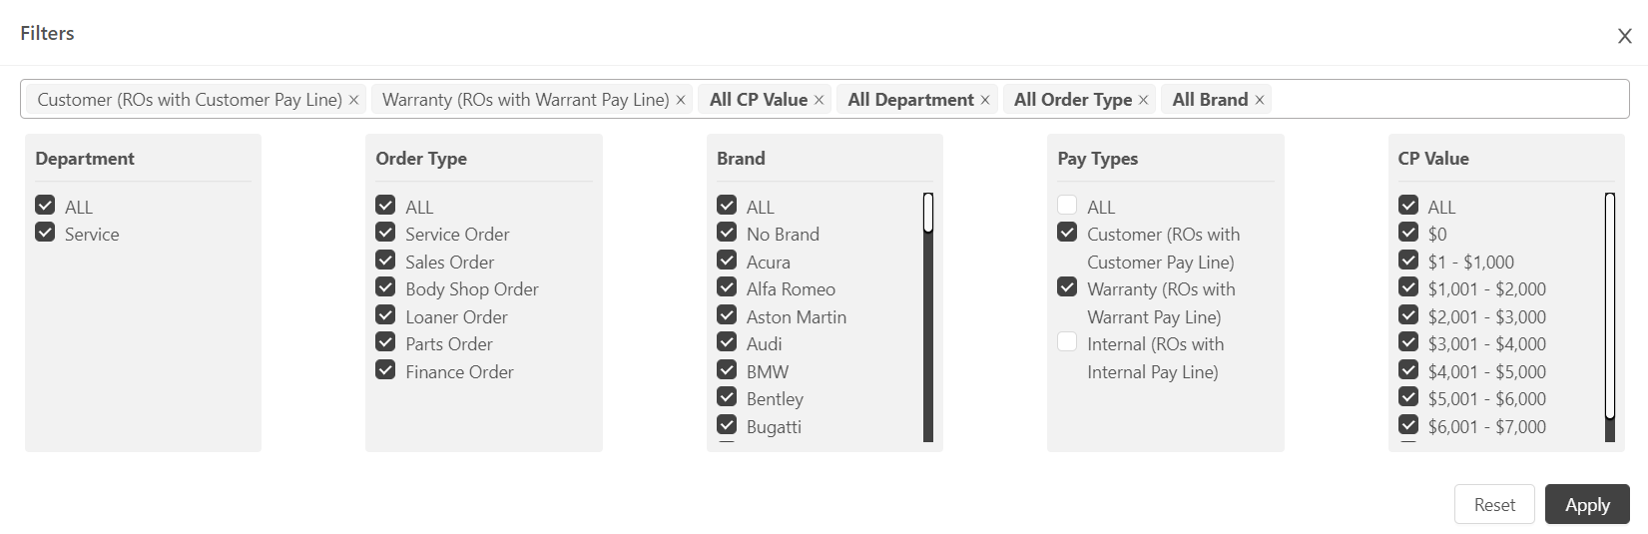
Task: Check the Internal pay line checkbox
Action: [x=1067, y=342]
